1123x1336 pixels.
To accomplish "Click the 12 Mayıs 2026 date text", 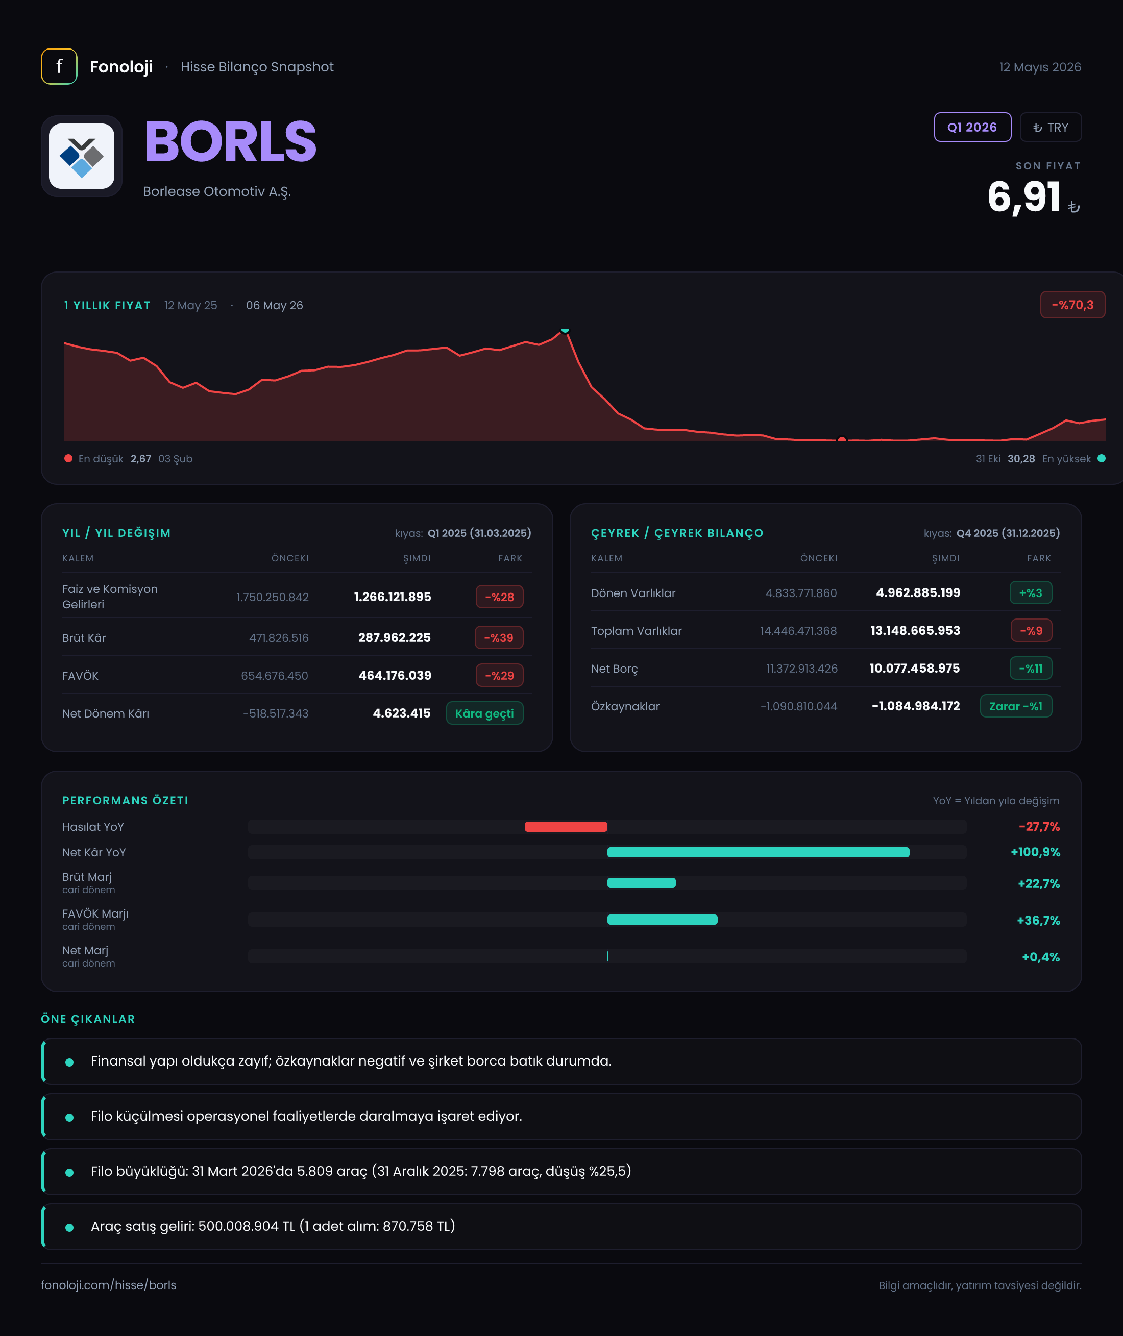I will 1040,67.
